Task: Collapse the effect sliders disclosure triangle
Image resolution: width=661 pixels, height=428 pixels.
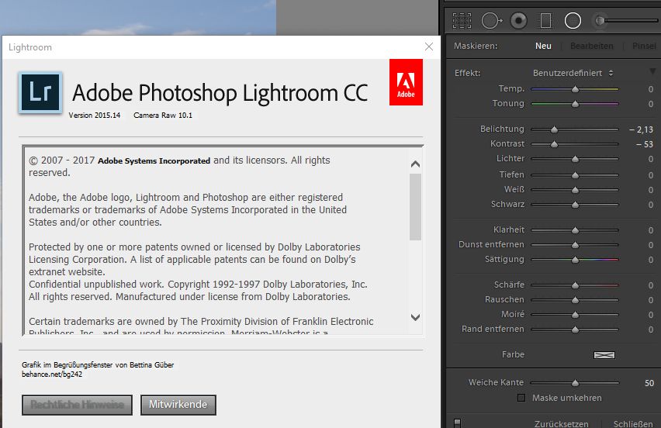Action: pyautogui.click(x=652, y=71)
